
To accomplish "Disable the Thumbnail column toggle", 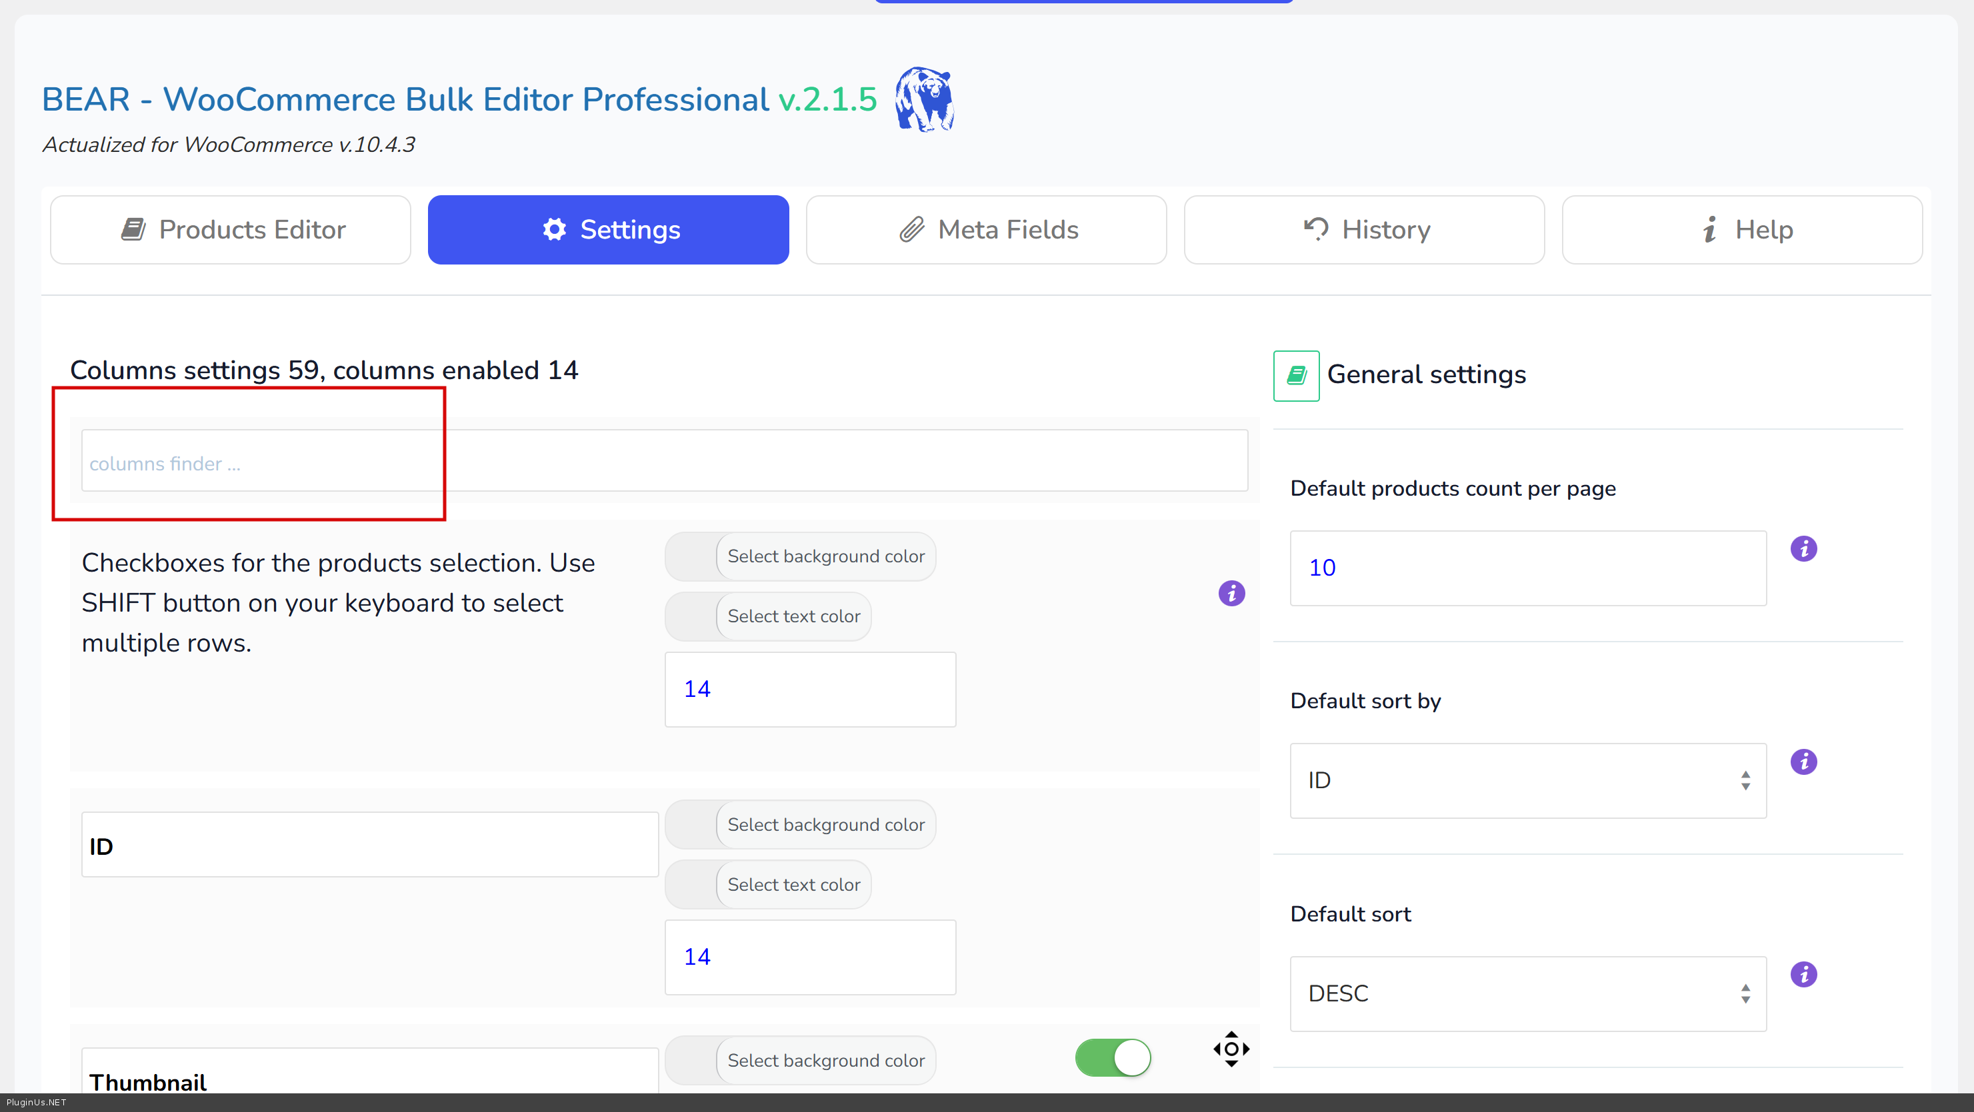I will [1113, 1057].
